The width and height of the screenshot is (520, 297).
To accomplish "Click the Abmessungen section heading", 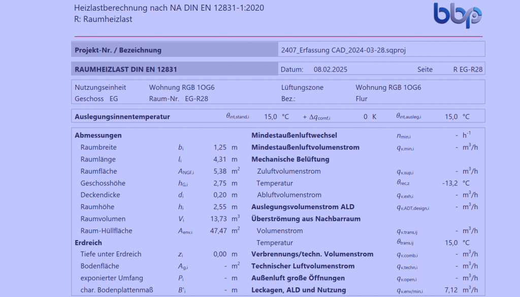I will pyautogui.click(x=98, y=135).
